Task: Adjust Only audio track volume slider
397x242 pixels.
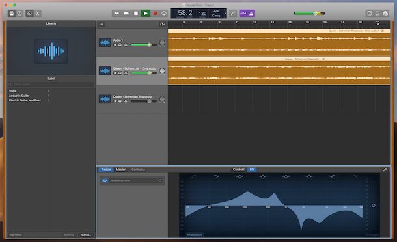Action: [x=144, y=73]
